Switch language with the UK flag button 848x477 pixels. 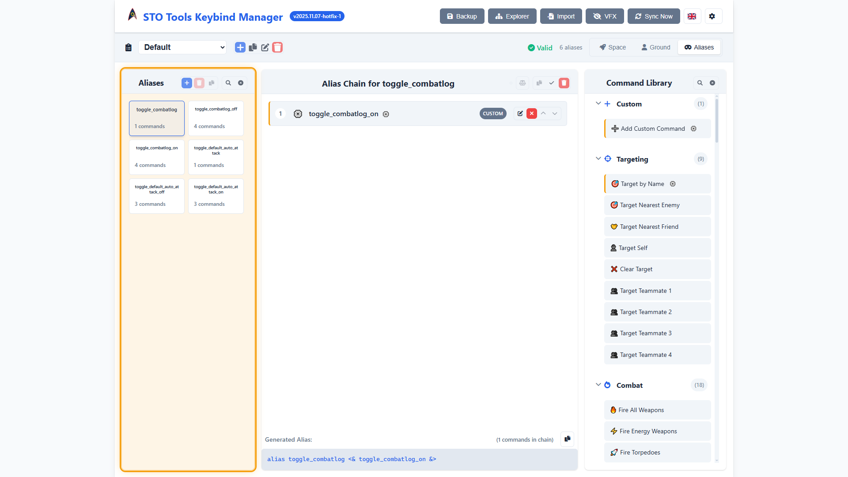click(692, 16)
